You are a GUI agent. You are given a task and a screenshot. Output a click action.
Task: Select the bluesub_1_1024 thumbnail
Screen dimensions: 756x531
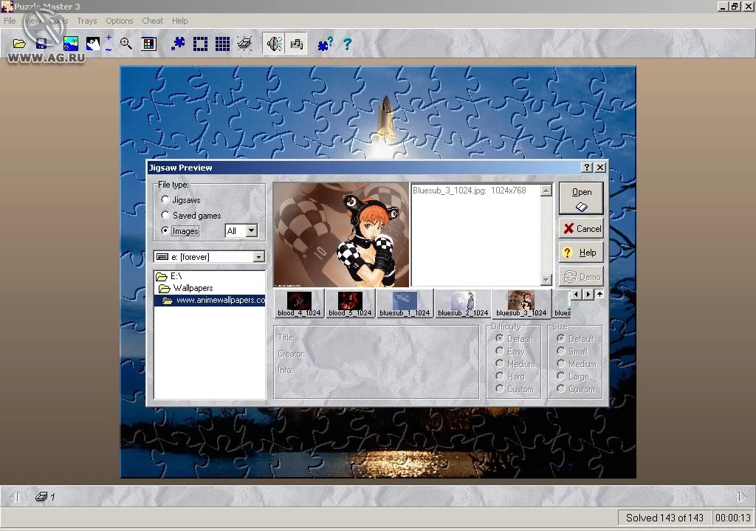point(405,304)
